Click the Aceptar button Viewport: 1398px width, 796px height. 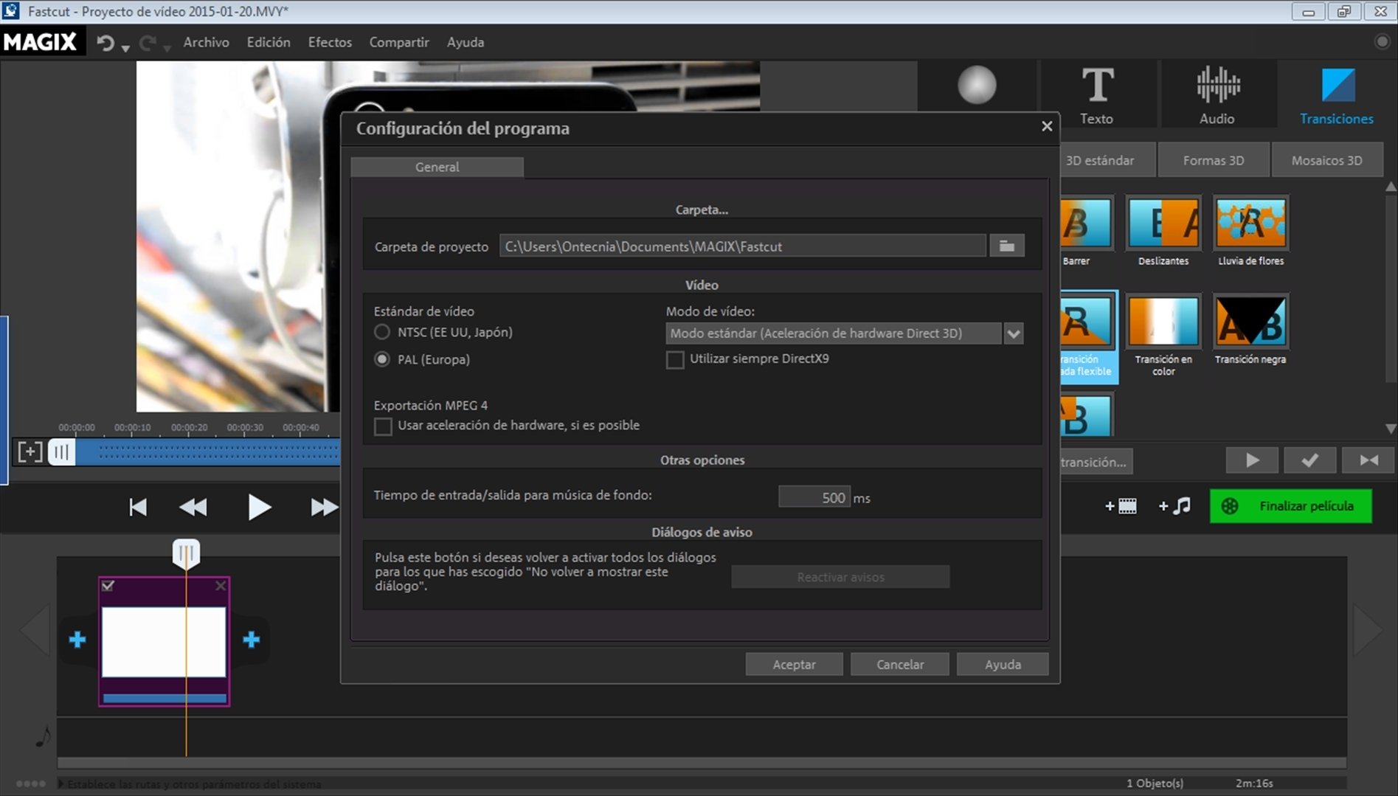pyautogui.click(x=794, y=664)
